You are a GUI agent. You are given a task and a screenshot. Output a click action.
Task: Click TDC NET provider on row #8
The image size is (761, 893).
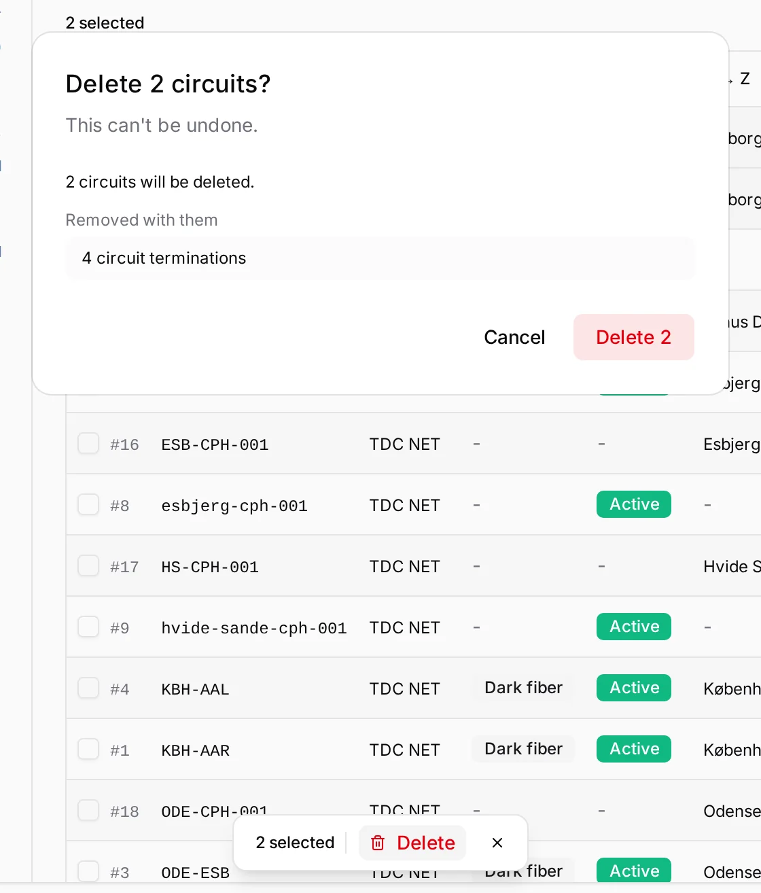405,506
